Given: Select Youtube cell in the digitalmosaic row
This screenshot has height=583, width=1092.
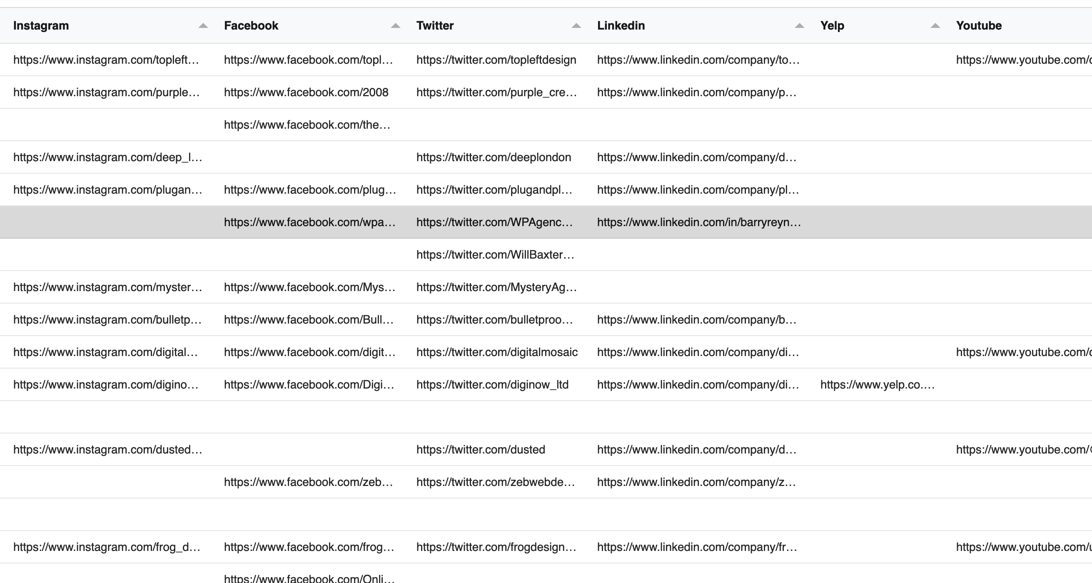Looking at the screenshot, I should pyautogui.click(x=1024, y=352).
